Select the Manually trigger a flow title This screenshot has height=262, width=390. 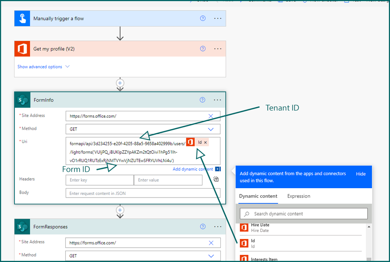click(x=59, y=18)
